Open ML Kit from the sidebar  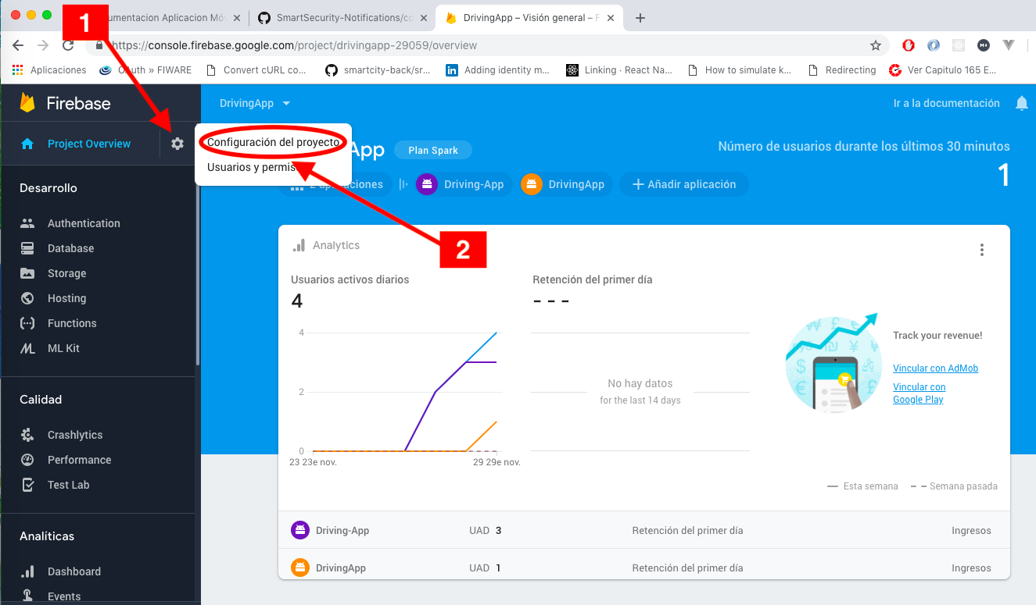63,348
